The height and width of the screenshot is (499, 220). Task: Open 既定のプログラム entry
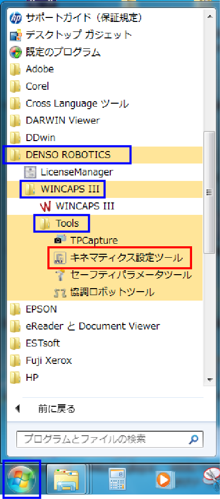[55, 51]
